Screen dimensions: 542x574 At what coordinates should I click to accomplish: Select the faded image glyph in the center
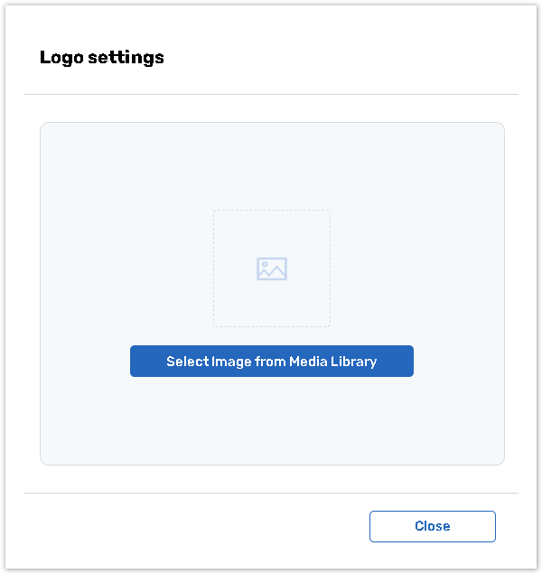[272, 268]
